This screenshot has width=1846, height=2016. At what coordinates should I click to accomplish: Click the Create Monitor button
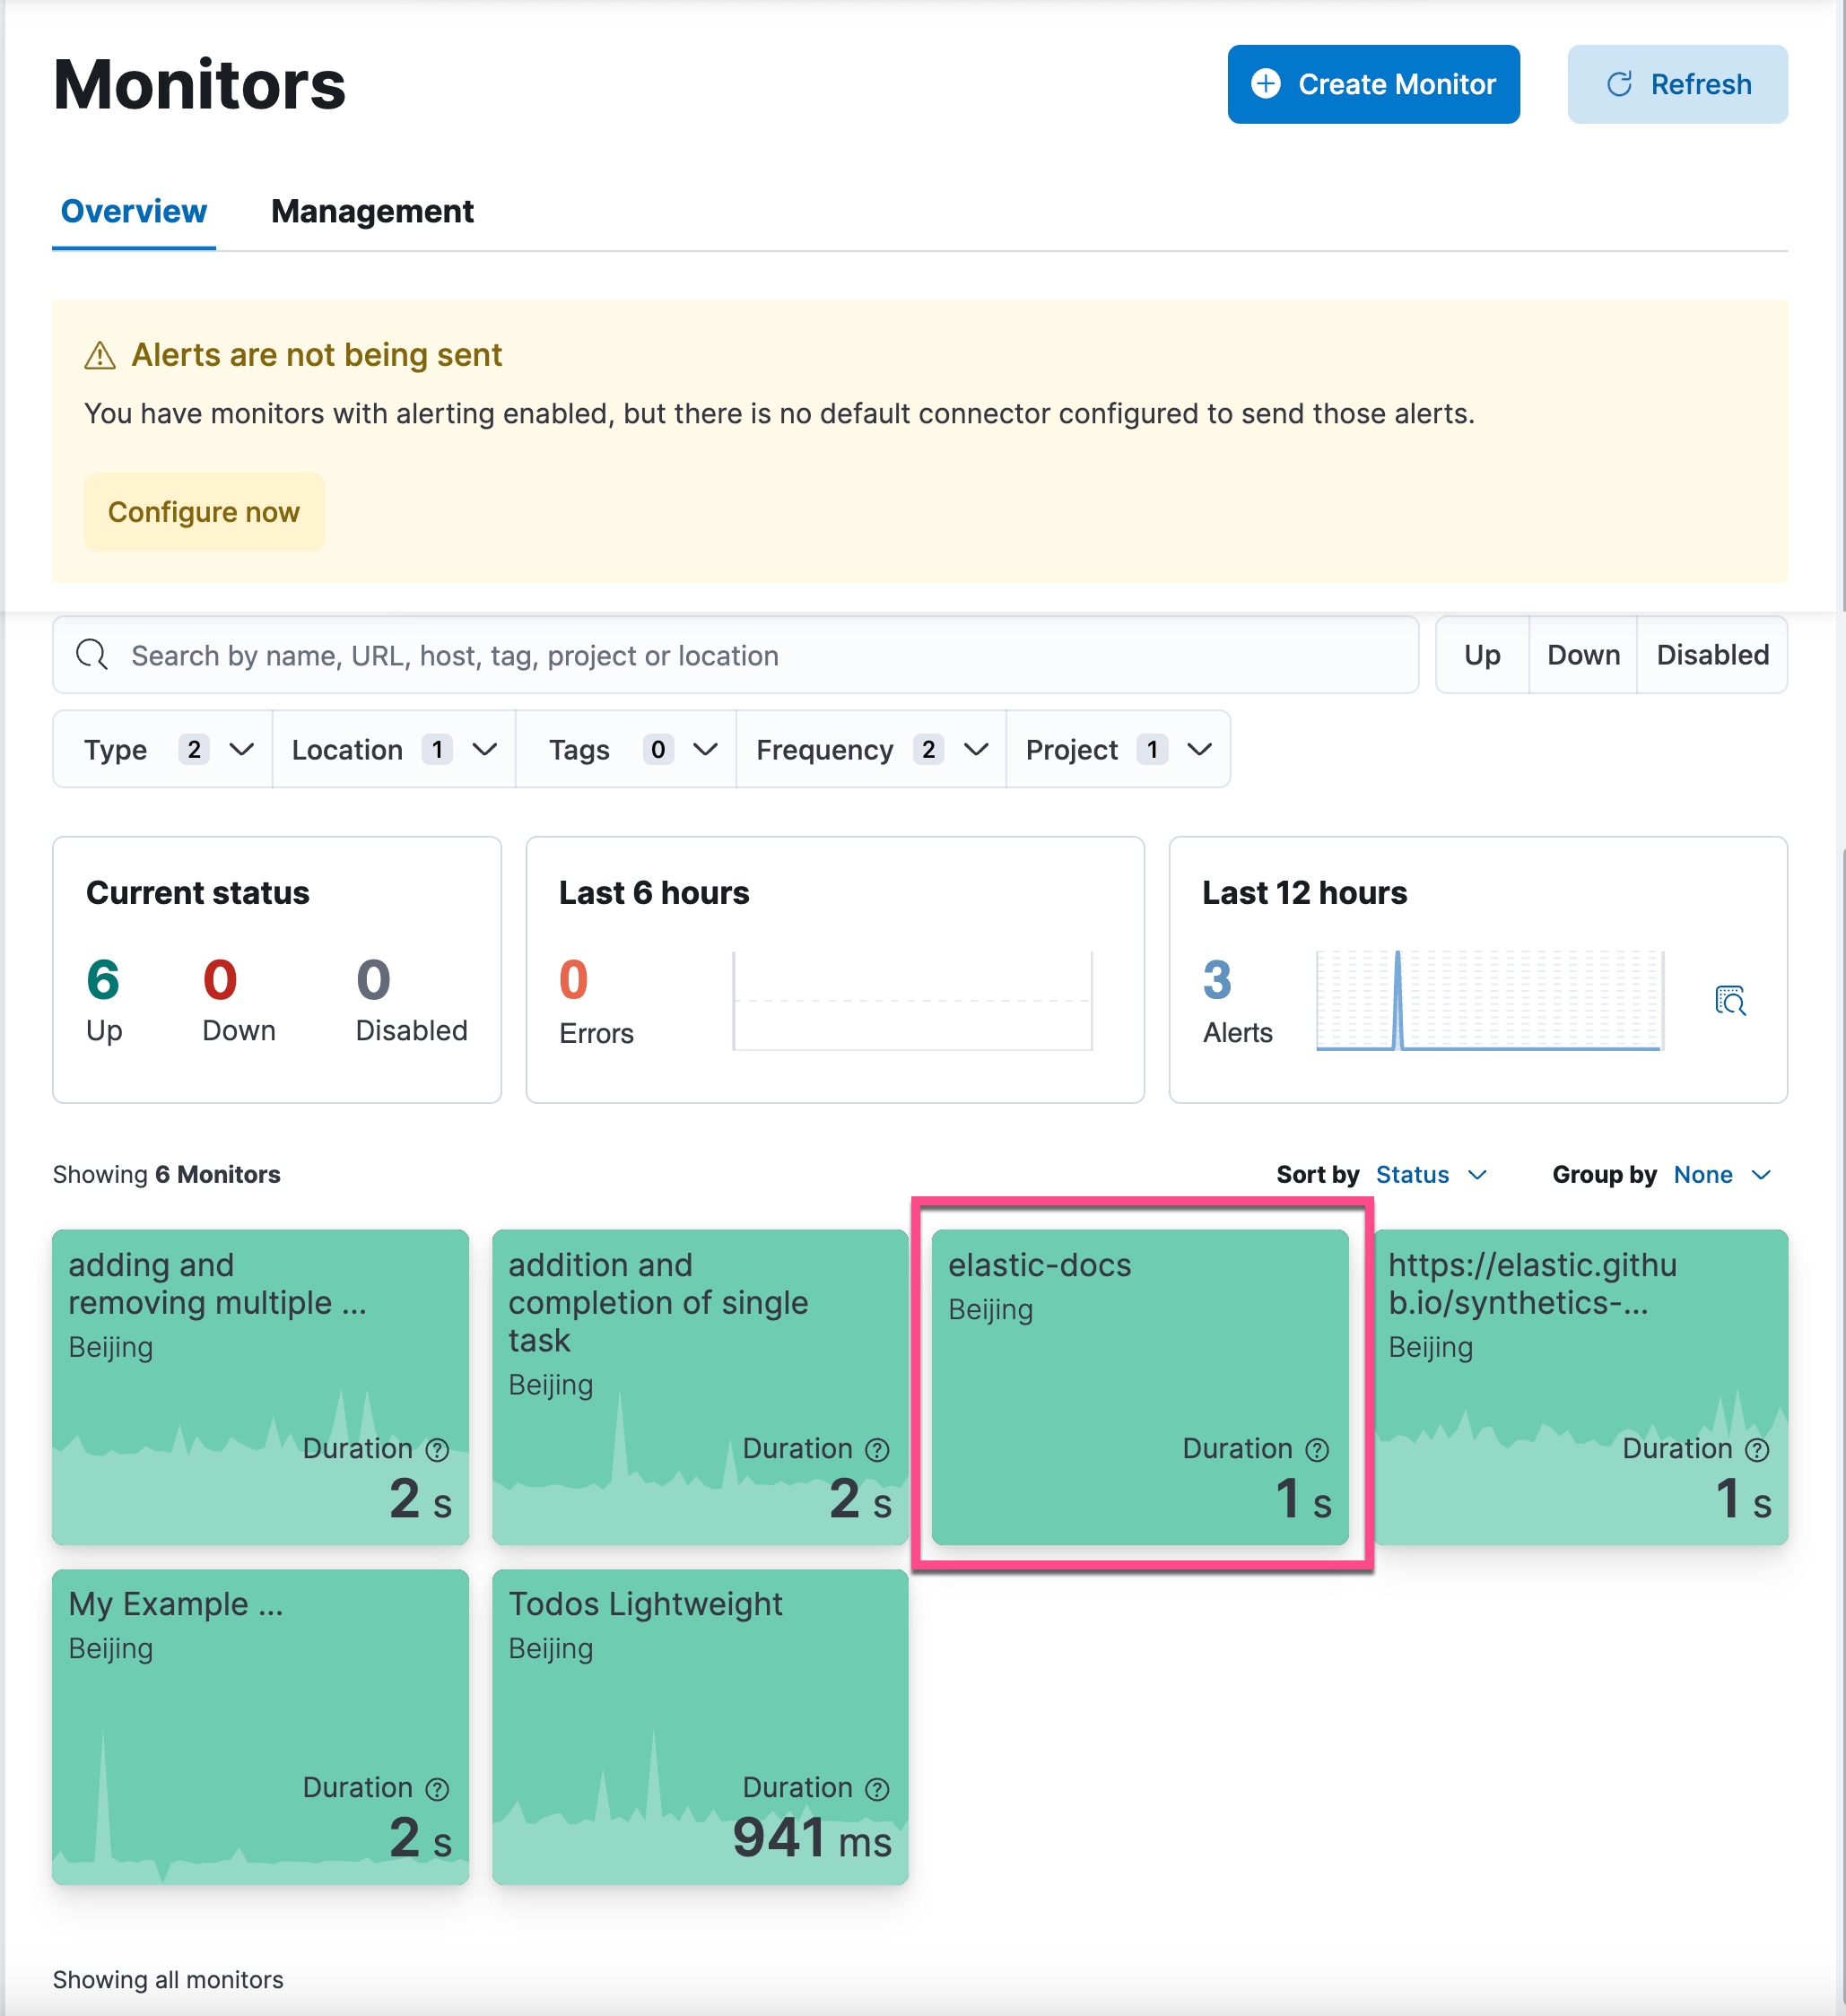coord(1373,84)
